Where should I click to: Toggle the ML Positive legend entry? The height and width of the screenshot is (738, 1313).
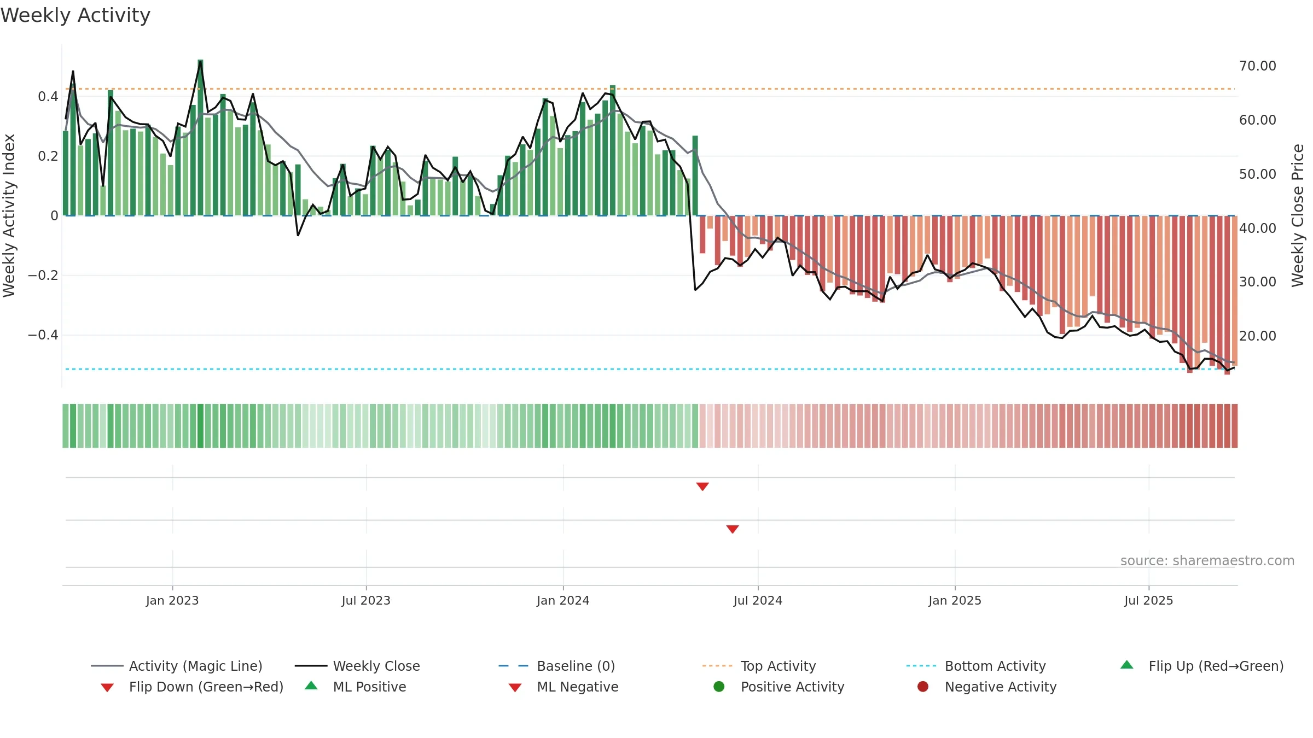pos(356,687)
